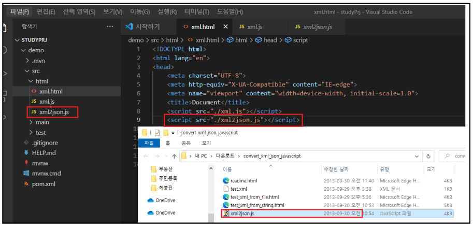Click the pom.xml feed-style icon
The width and height of the screenshot is (473, 227).
pyautogui.click(x=26, y=184)
